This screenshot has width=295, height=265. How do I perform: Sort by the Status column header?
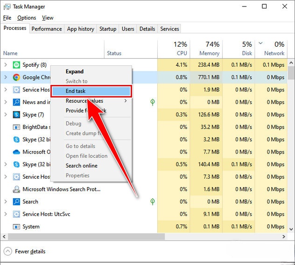point(131,49)
